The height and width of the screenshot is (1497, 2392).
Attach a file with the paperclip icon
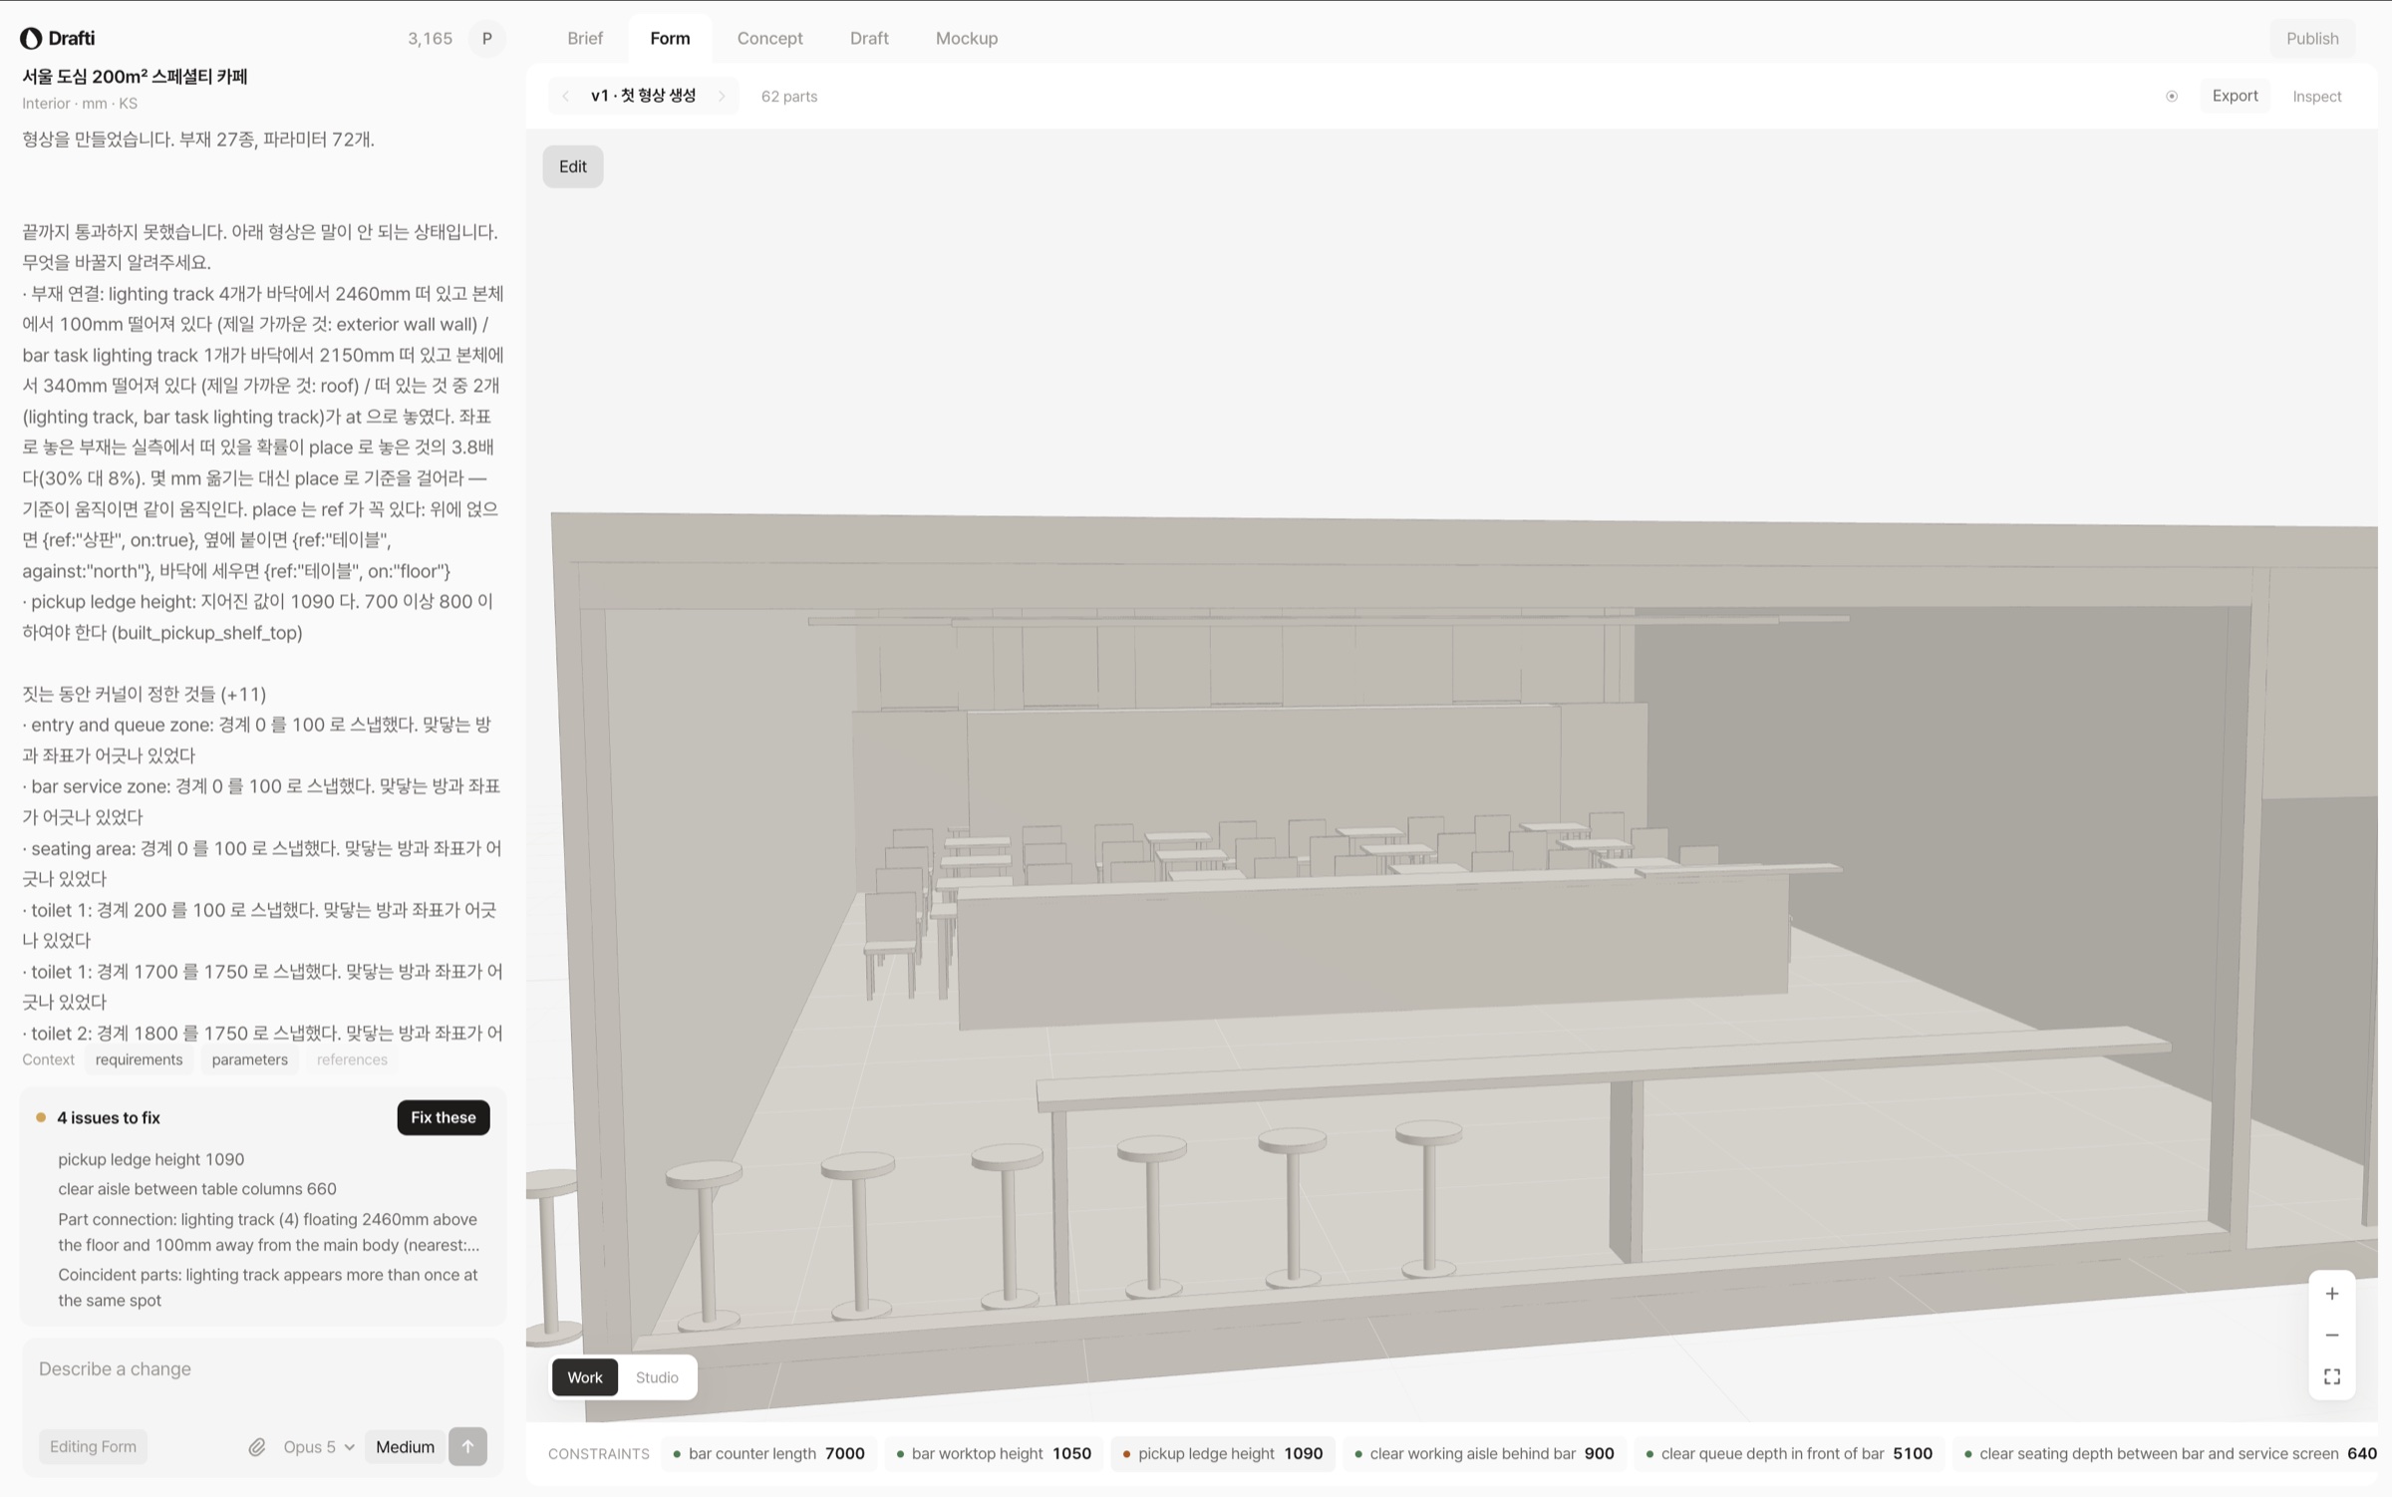tap(256, 1446)
